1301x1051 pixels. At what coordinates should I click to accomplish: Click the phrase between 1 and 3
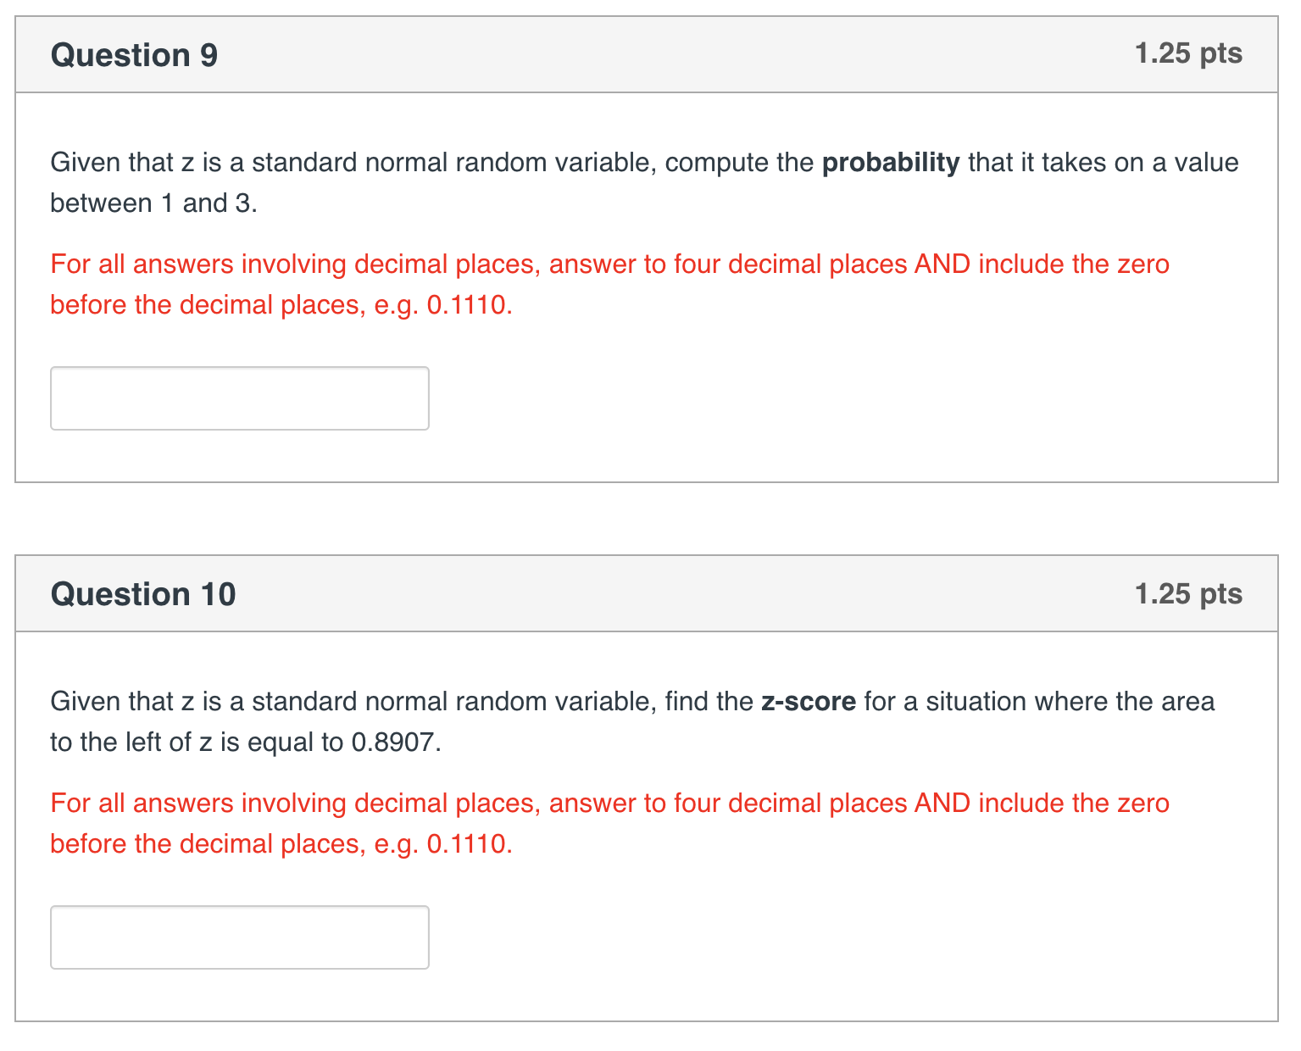click(x=153, y=203)
